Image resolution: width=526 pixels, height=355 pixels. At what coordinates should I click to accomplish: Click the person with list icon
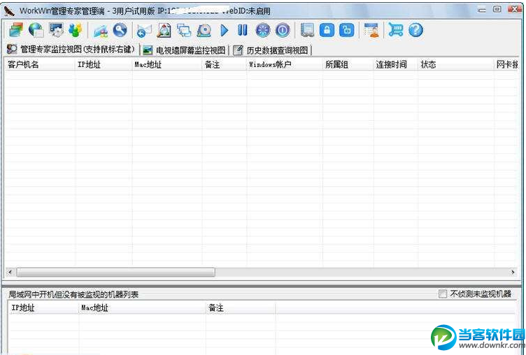(x=371, y=30)
